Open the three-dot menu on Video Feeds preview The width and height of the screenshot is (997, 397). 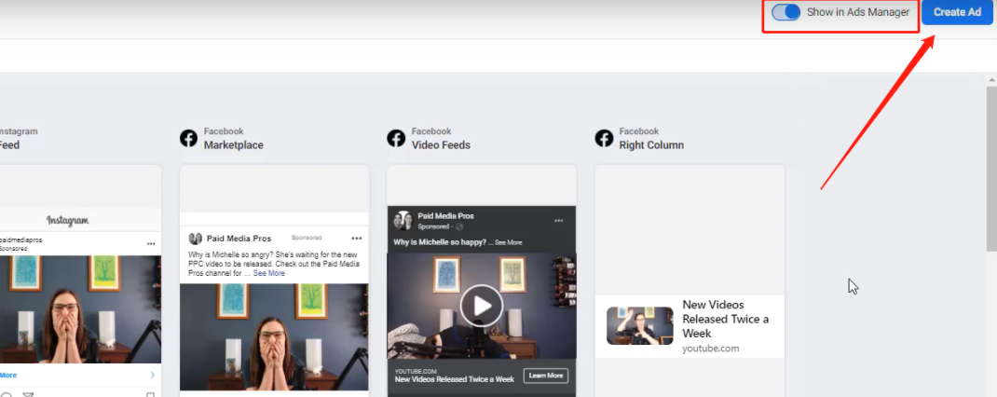(x=559, y=221)
